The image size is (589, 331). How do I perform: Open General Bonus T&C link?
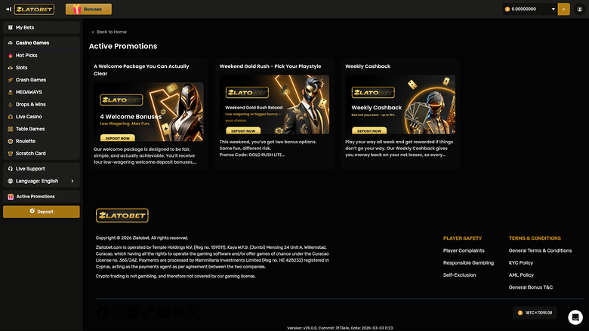tap(530, 287)
